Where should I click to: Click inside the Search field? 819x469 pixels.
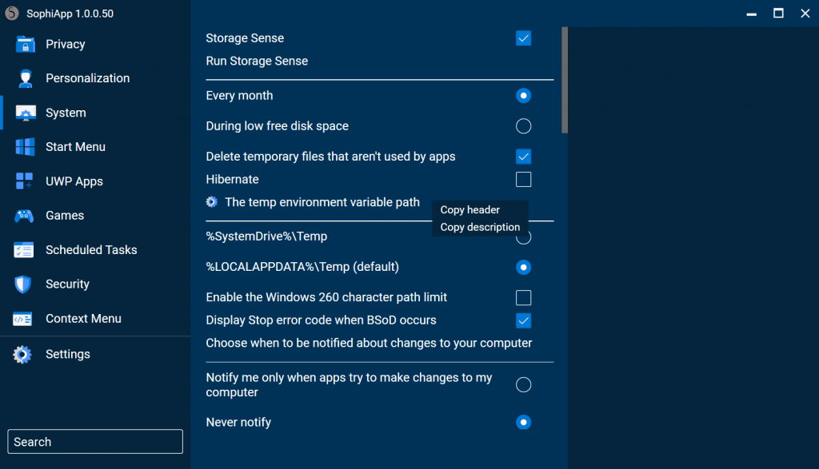pos(94,441)
